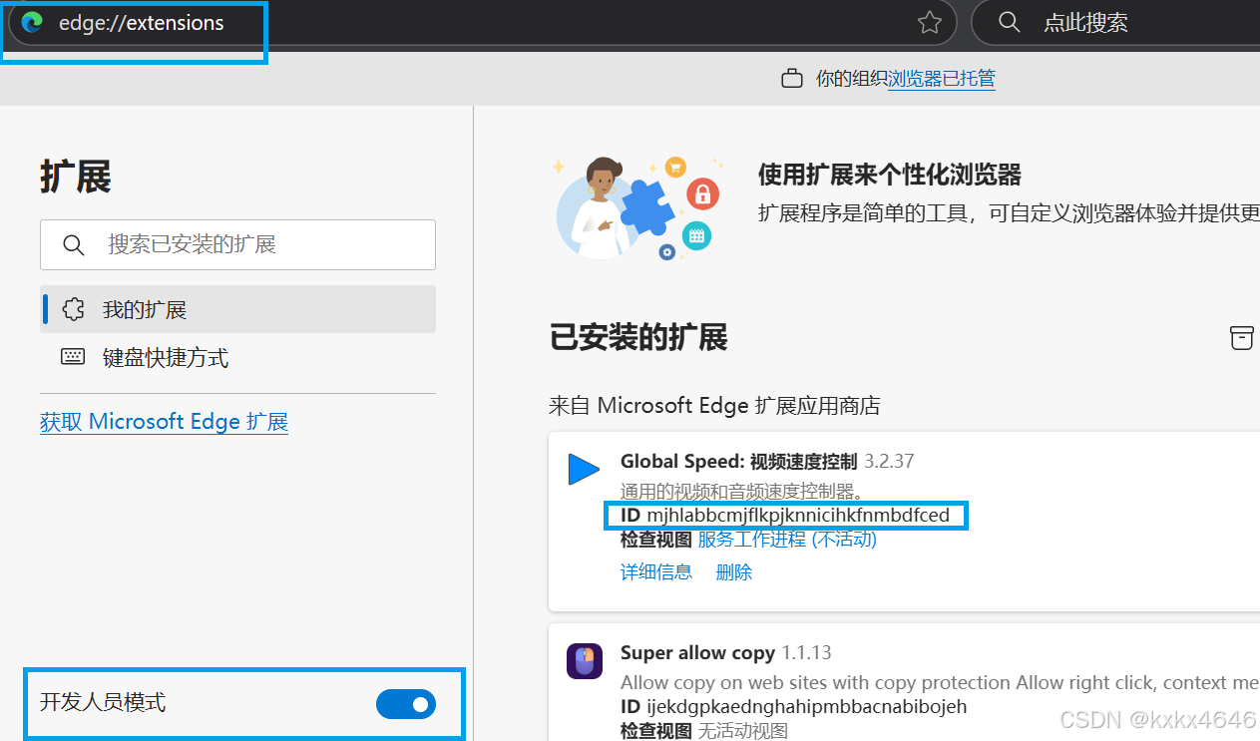
Task: Open the 浏览器已托管 link
Action: point(942,79)
